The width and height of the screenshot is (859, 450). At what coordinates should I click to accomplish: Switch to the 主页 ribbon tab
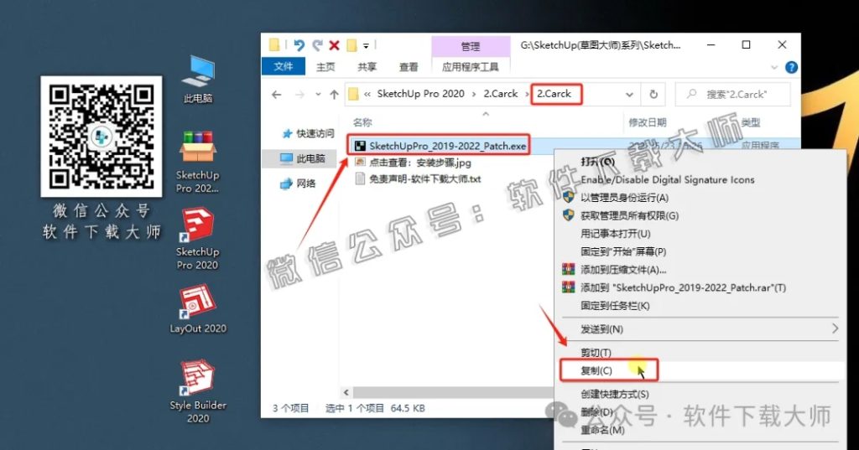pyautogui.click(x=325, y=67)
